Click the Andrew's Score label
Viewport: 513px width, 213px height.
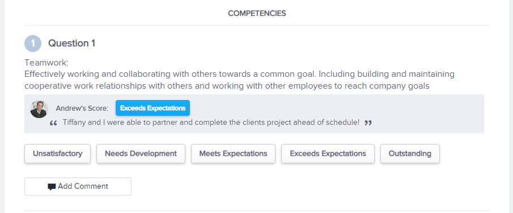(x=82, y=108)
